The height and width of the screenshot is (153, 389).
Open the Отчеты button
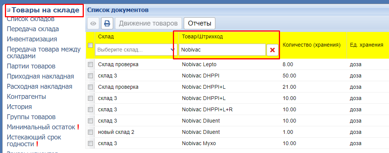(200, 23)
